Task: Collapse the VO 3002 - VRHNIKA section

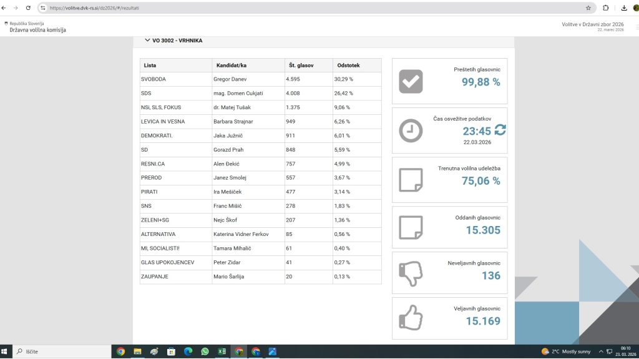Action: pyautogui.click(x=147, y=41)
